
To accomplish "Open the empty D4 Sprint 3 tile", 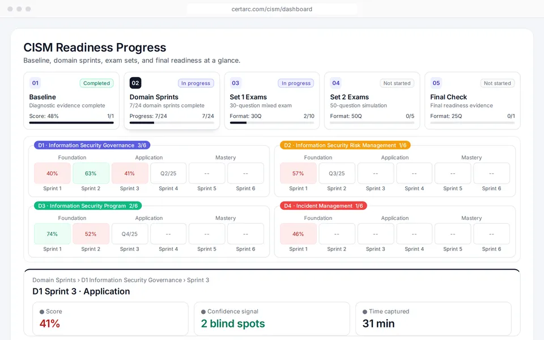I will (376, 234).
